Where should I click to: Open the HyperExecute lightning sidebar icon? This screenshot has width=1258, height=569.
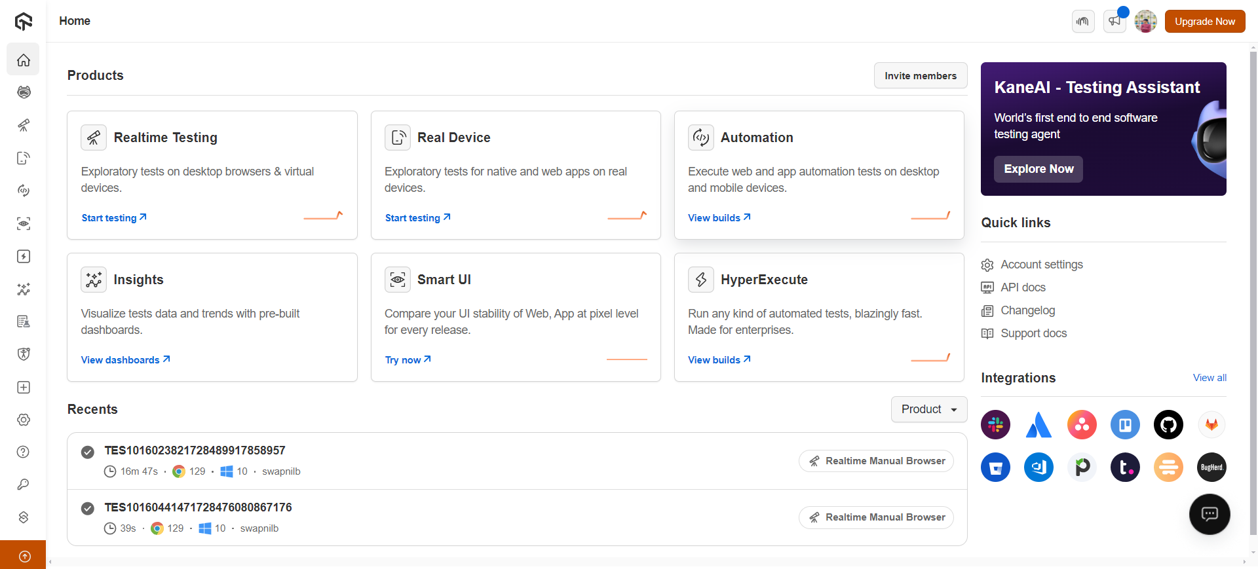tap(24, 256)
